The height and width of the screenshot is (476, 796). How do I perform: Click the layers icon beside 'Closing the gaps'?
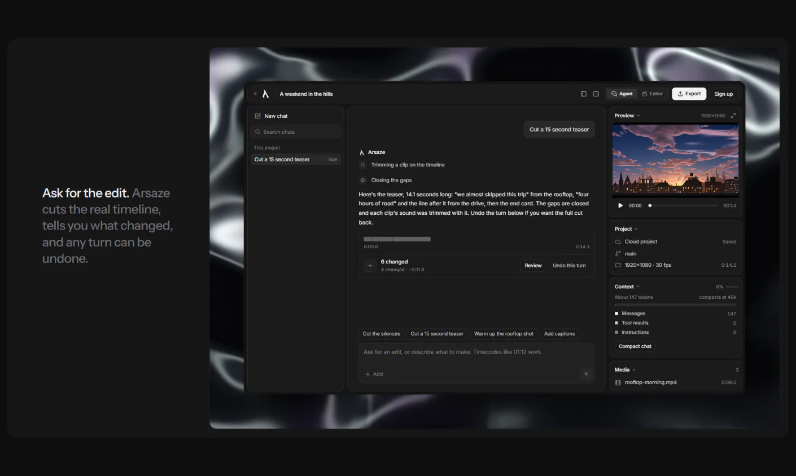click(363, 180)
